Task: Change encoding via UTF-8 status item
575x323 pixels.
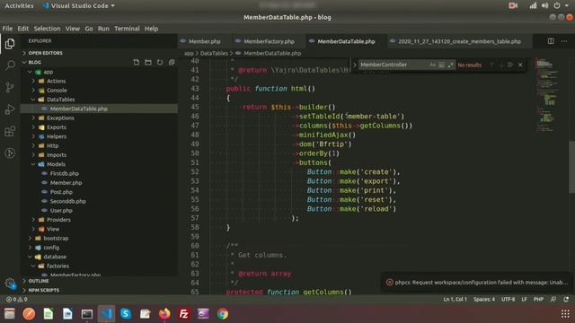Action: (x=508, y=299)
